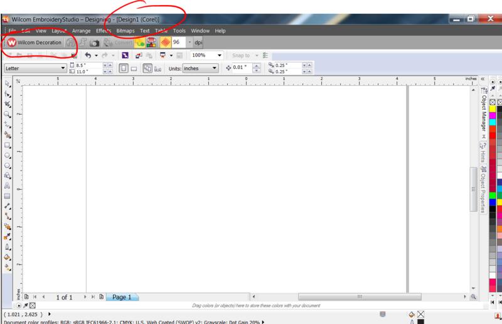The height and width of the screenshot is (324, 502).
Task: Open the Hints docker tab
Action: coord(483,153)
